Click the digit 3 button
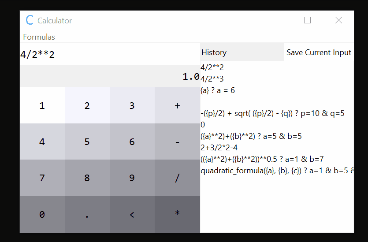Viewport: 368px width, 242px height. tap(132, 106)
